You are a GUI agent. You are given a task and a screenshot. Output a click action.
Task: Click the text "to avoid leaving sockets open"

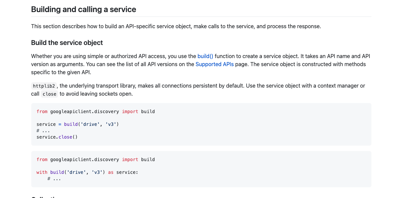tap(96, 94)
